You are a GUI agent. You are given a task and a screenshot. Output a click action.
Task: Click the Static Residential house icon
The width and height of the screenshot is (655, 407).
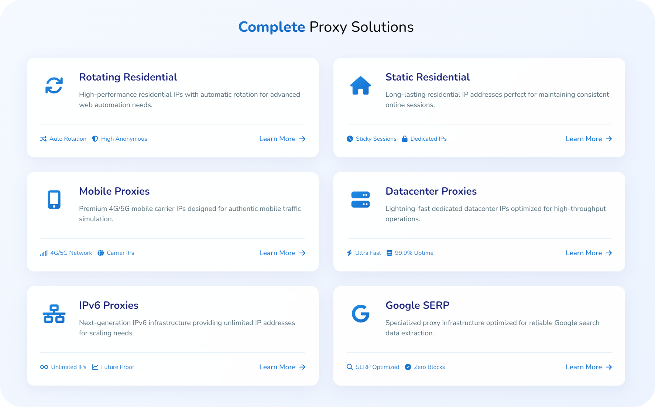(360, 85)
